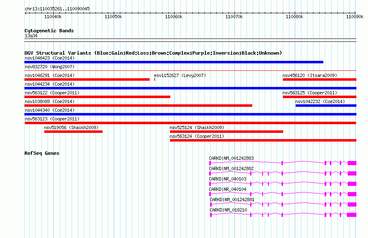The width and height of the screenshot is (368, 238).
Task: Click the nsv525124 (Shaikh2009) label
Action: 197,127
